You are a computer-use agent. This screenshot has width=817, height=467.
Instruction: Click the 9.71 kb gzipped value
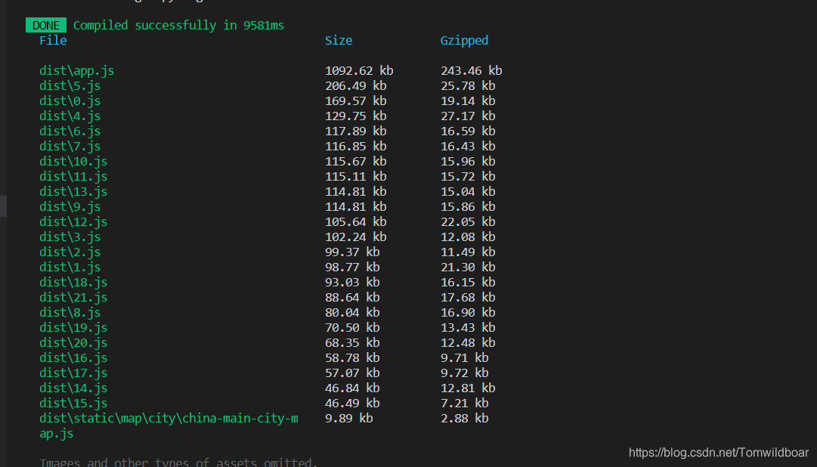[465, 357]
